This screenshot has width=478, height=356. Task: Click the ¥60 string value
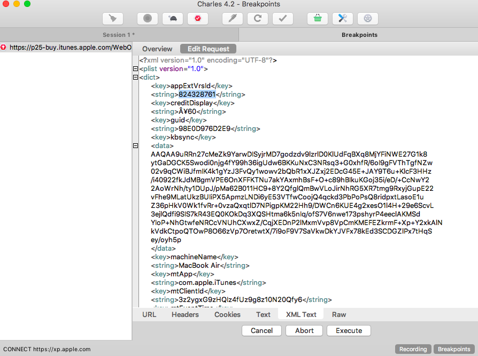pyautogui.click(x=188, y=112)
